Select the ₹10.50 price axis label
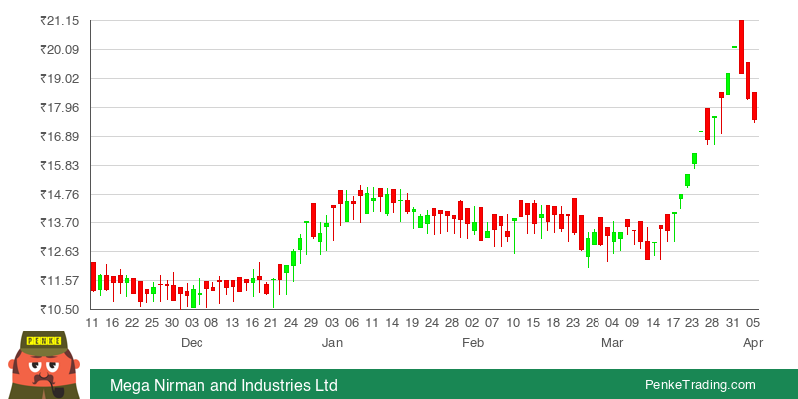 (60, 310)
